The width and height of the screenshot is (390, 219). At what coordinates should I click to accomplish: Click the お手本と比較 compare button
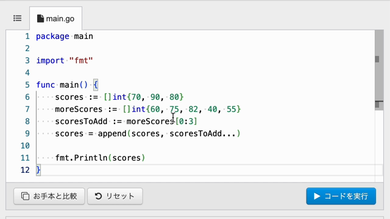[49, 196]
